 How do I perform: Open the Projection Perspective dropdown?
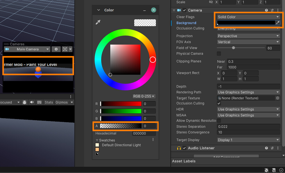[249, 36]
